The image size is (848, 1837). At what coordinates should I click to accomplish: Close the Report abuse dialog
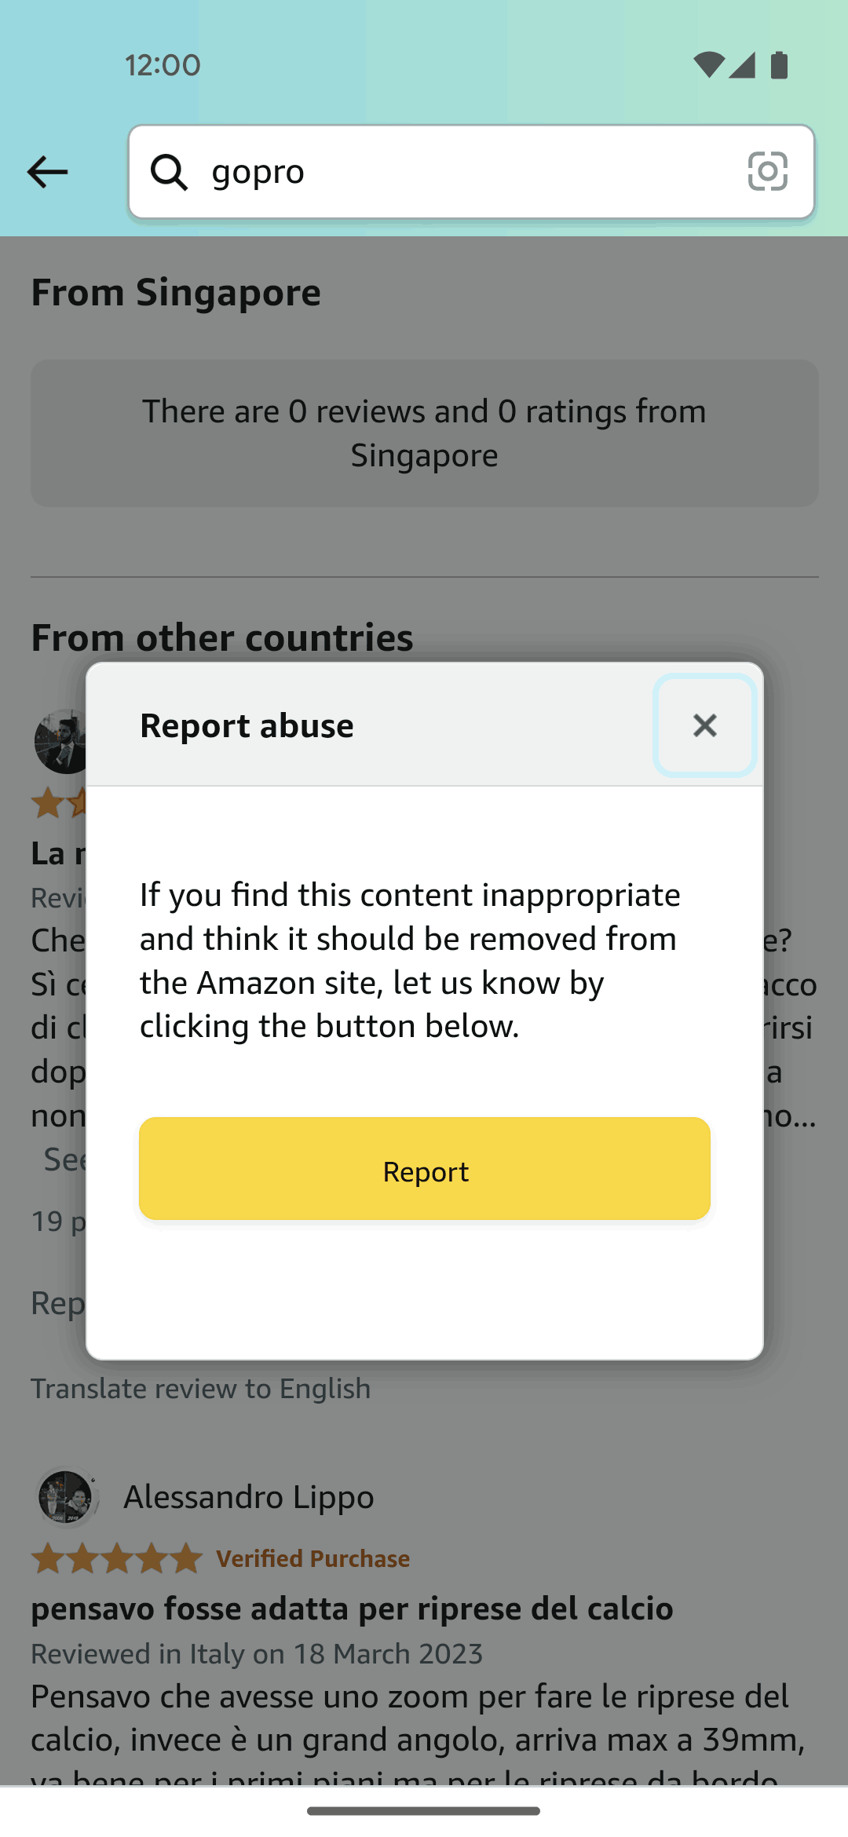point(705,725)
